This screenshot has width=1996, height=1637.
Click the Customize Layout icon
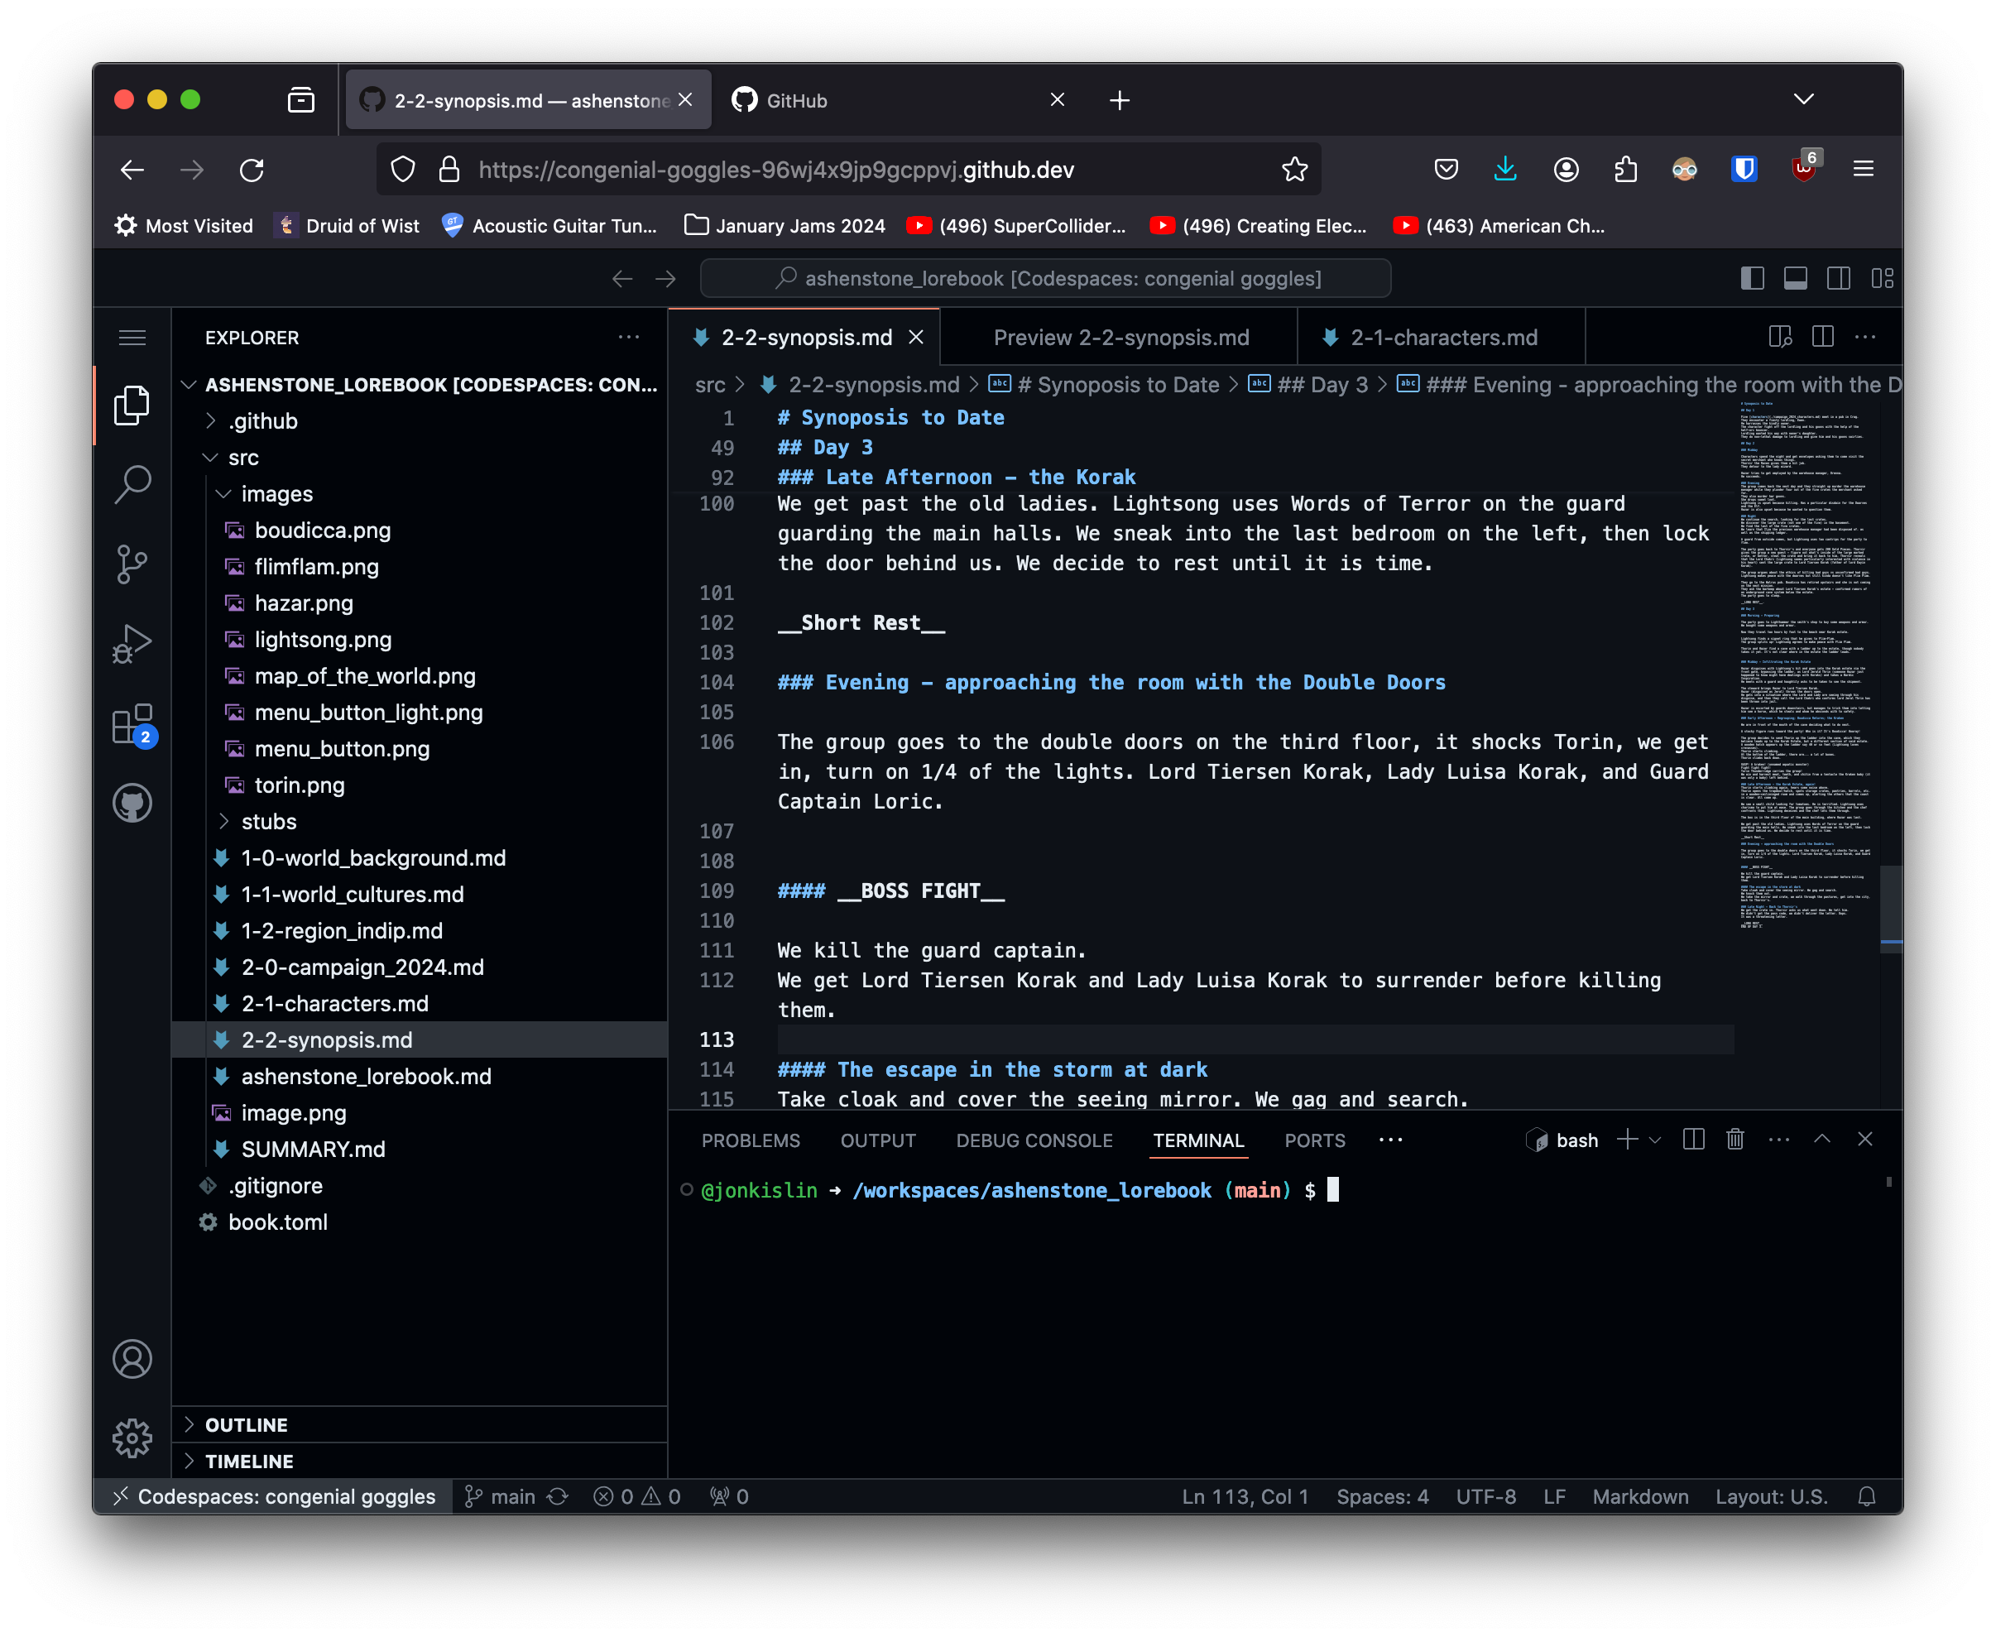coord(1882,278)
